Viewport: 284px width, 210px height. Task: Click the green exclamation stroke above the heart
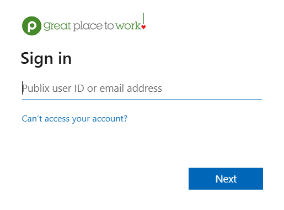coord(143,19)
